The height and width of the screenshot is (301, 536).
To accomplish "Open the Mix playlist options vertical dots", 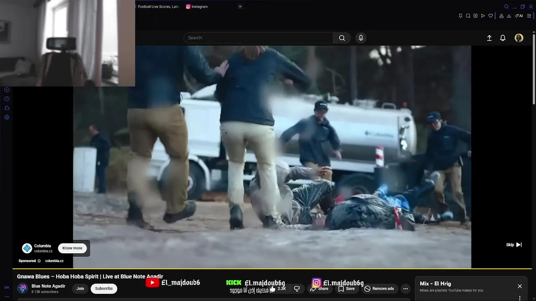I will (x=520, y=298).
